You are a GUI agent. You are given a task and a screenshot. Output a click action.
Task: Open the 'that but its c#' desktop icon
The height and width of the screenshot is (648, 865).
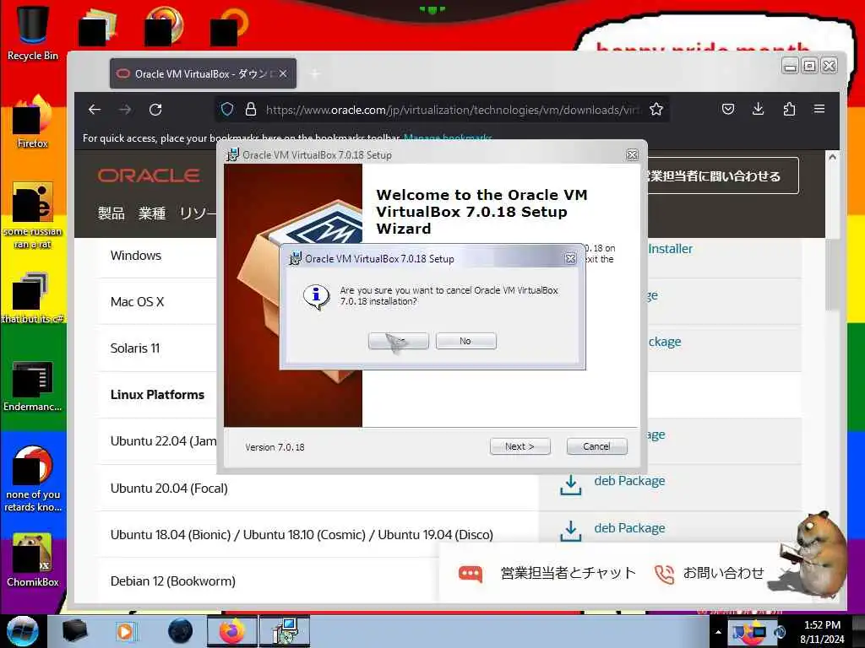pos(33,298)
